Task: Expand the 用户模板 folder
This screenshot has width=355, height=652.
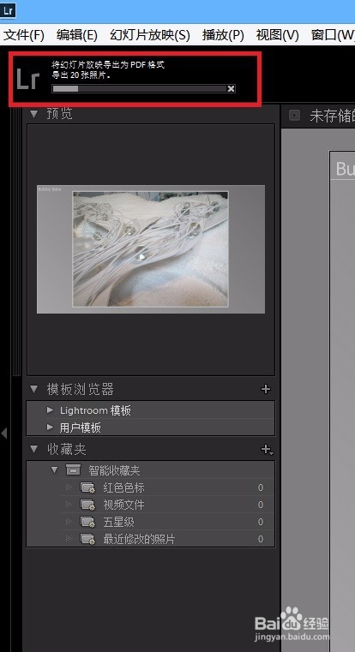Action: point(50,427)
